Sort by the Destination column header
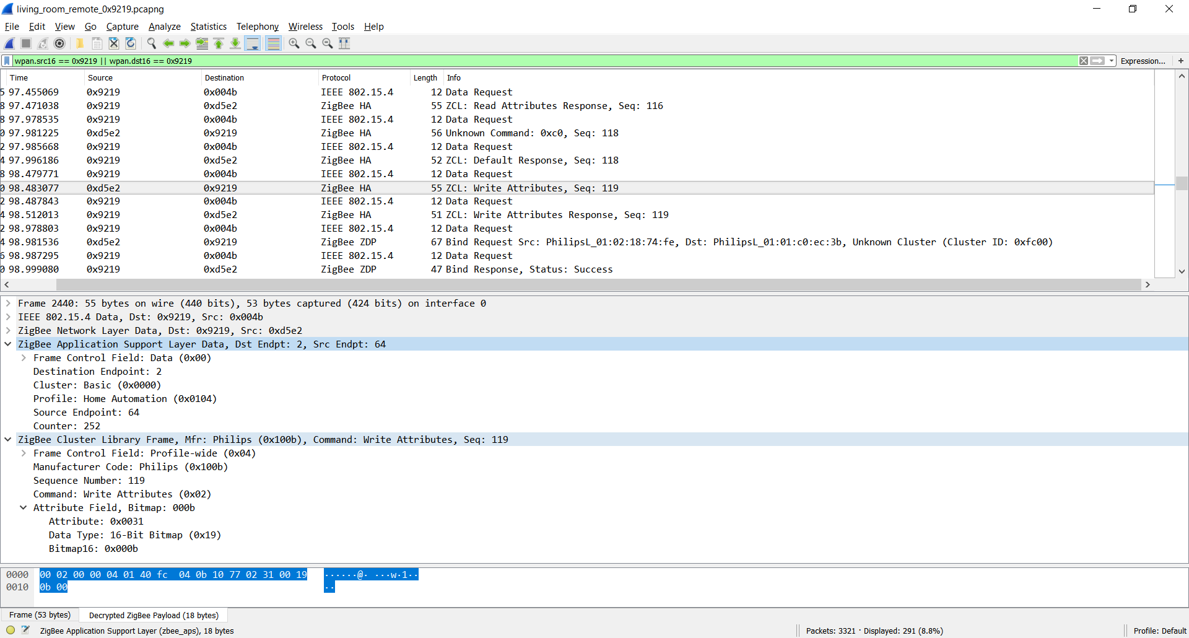Screen dimensions: 1189x638 [x=259, y=77]
